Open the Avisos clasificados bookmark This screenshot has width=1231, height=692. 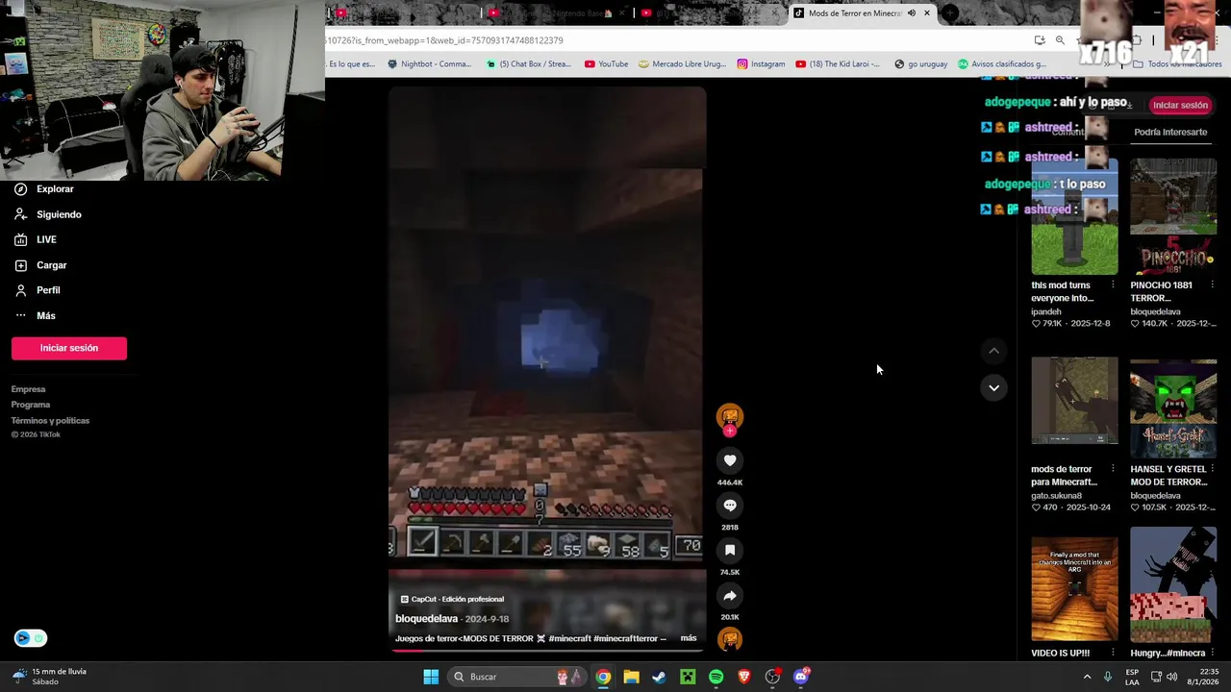(1001, 64)
